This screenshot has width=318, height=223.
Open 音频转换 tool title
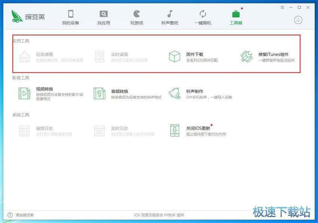click(x=120, y=91)
